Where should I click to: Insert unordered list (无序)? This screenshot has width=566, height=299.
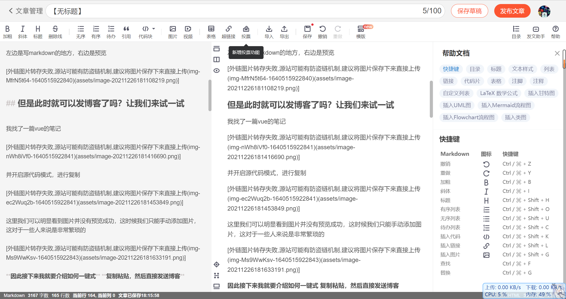tap(81, 32)
